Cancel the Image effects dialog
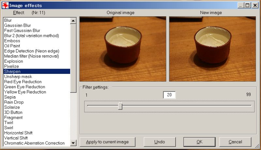Screen dimensions: 261x150 pos(235,142)
